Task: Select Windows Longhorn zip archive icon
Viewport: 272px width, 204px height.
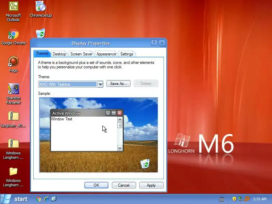Action: (x=13, y=149)
